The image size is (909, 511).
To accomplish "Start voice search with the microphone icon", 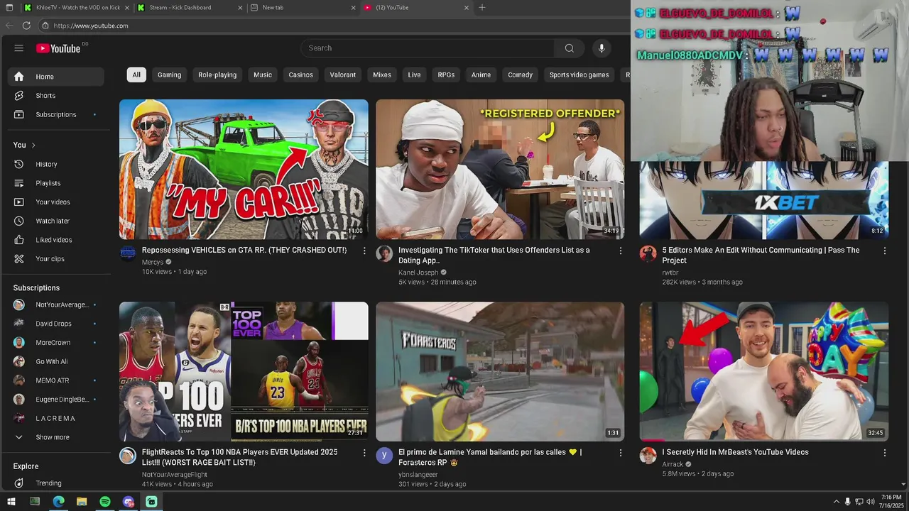I will click(602, 48).
